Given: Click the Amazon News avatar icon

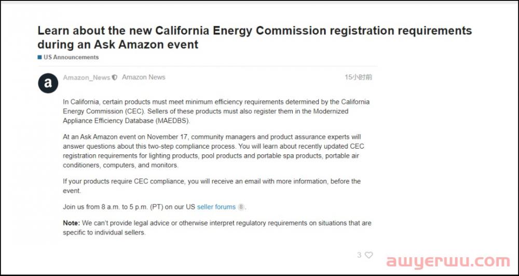Looking at the screenshot, I should (x=48, y=83).
